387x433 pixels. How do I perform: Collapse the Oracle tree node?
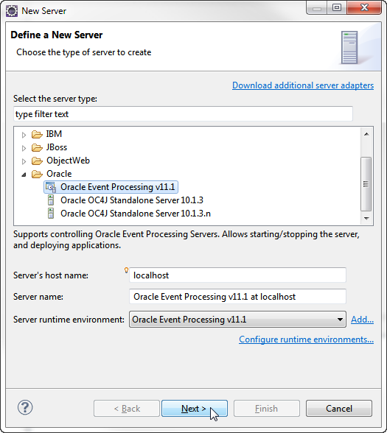[x=24, y=175]
